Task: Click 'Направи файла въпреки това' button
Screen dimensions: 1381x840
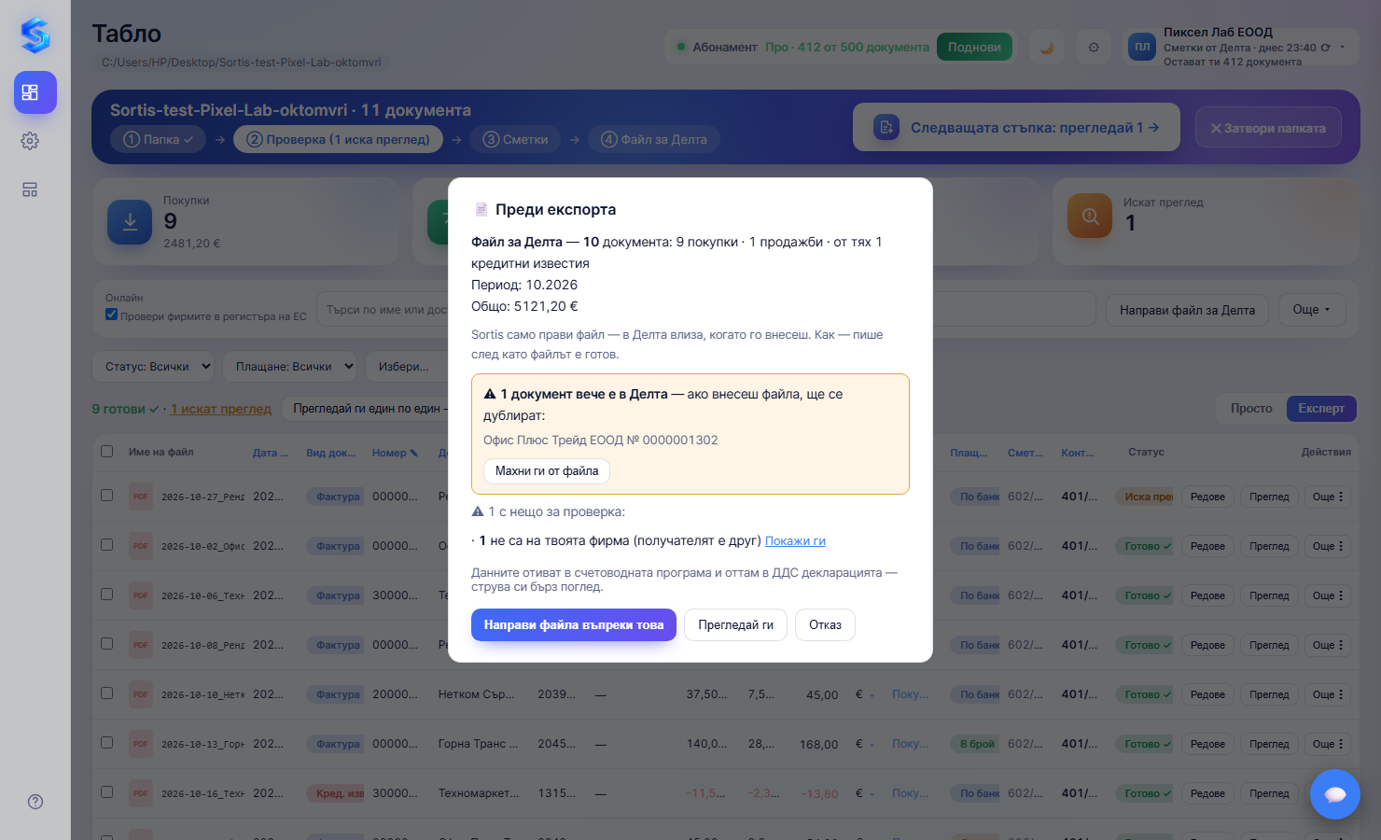Action: tap(574, 624)
